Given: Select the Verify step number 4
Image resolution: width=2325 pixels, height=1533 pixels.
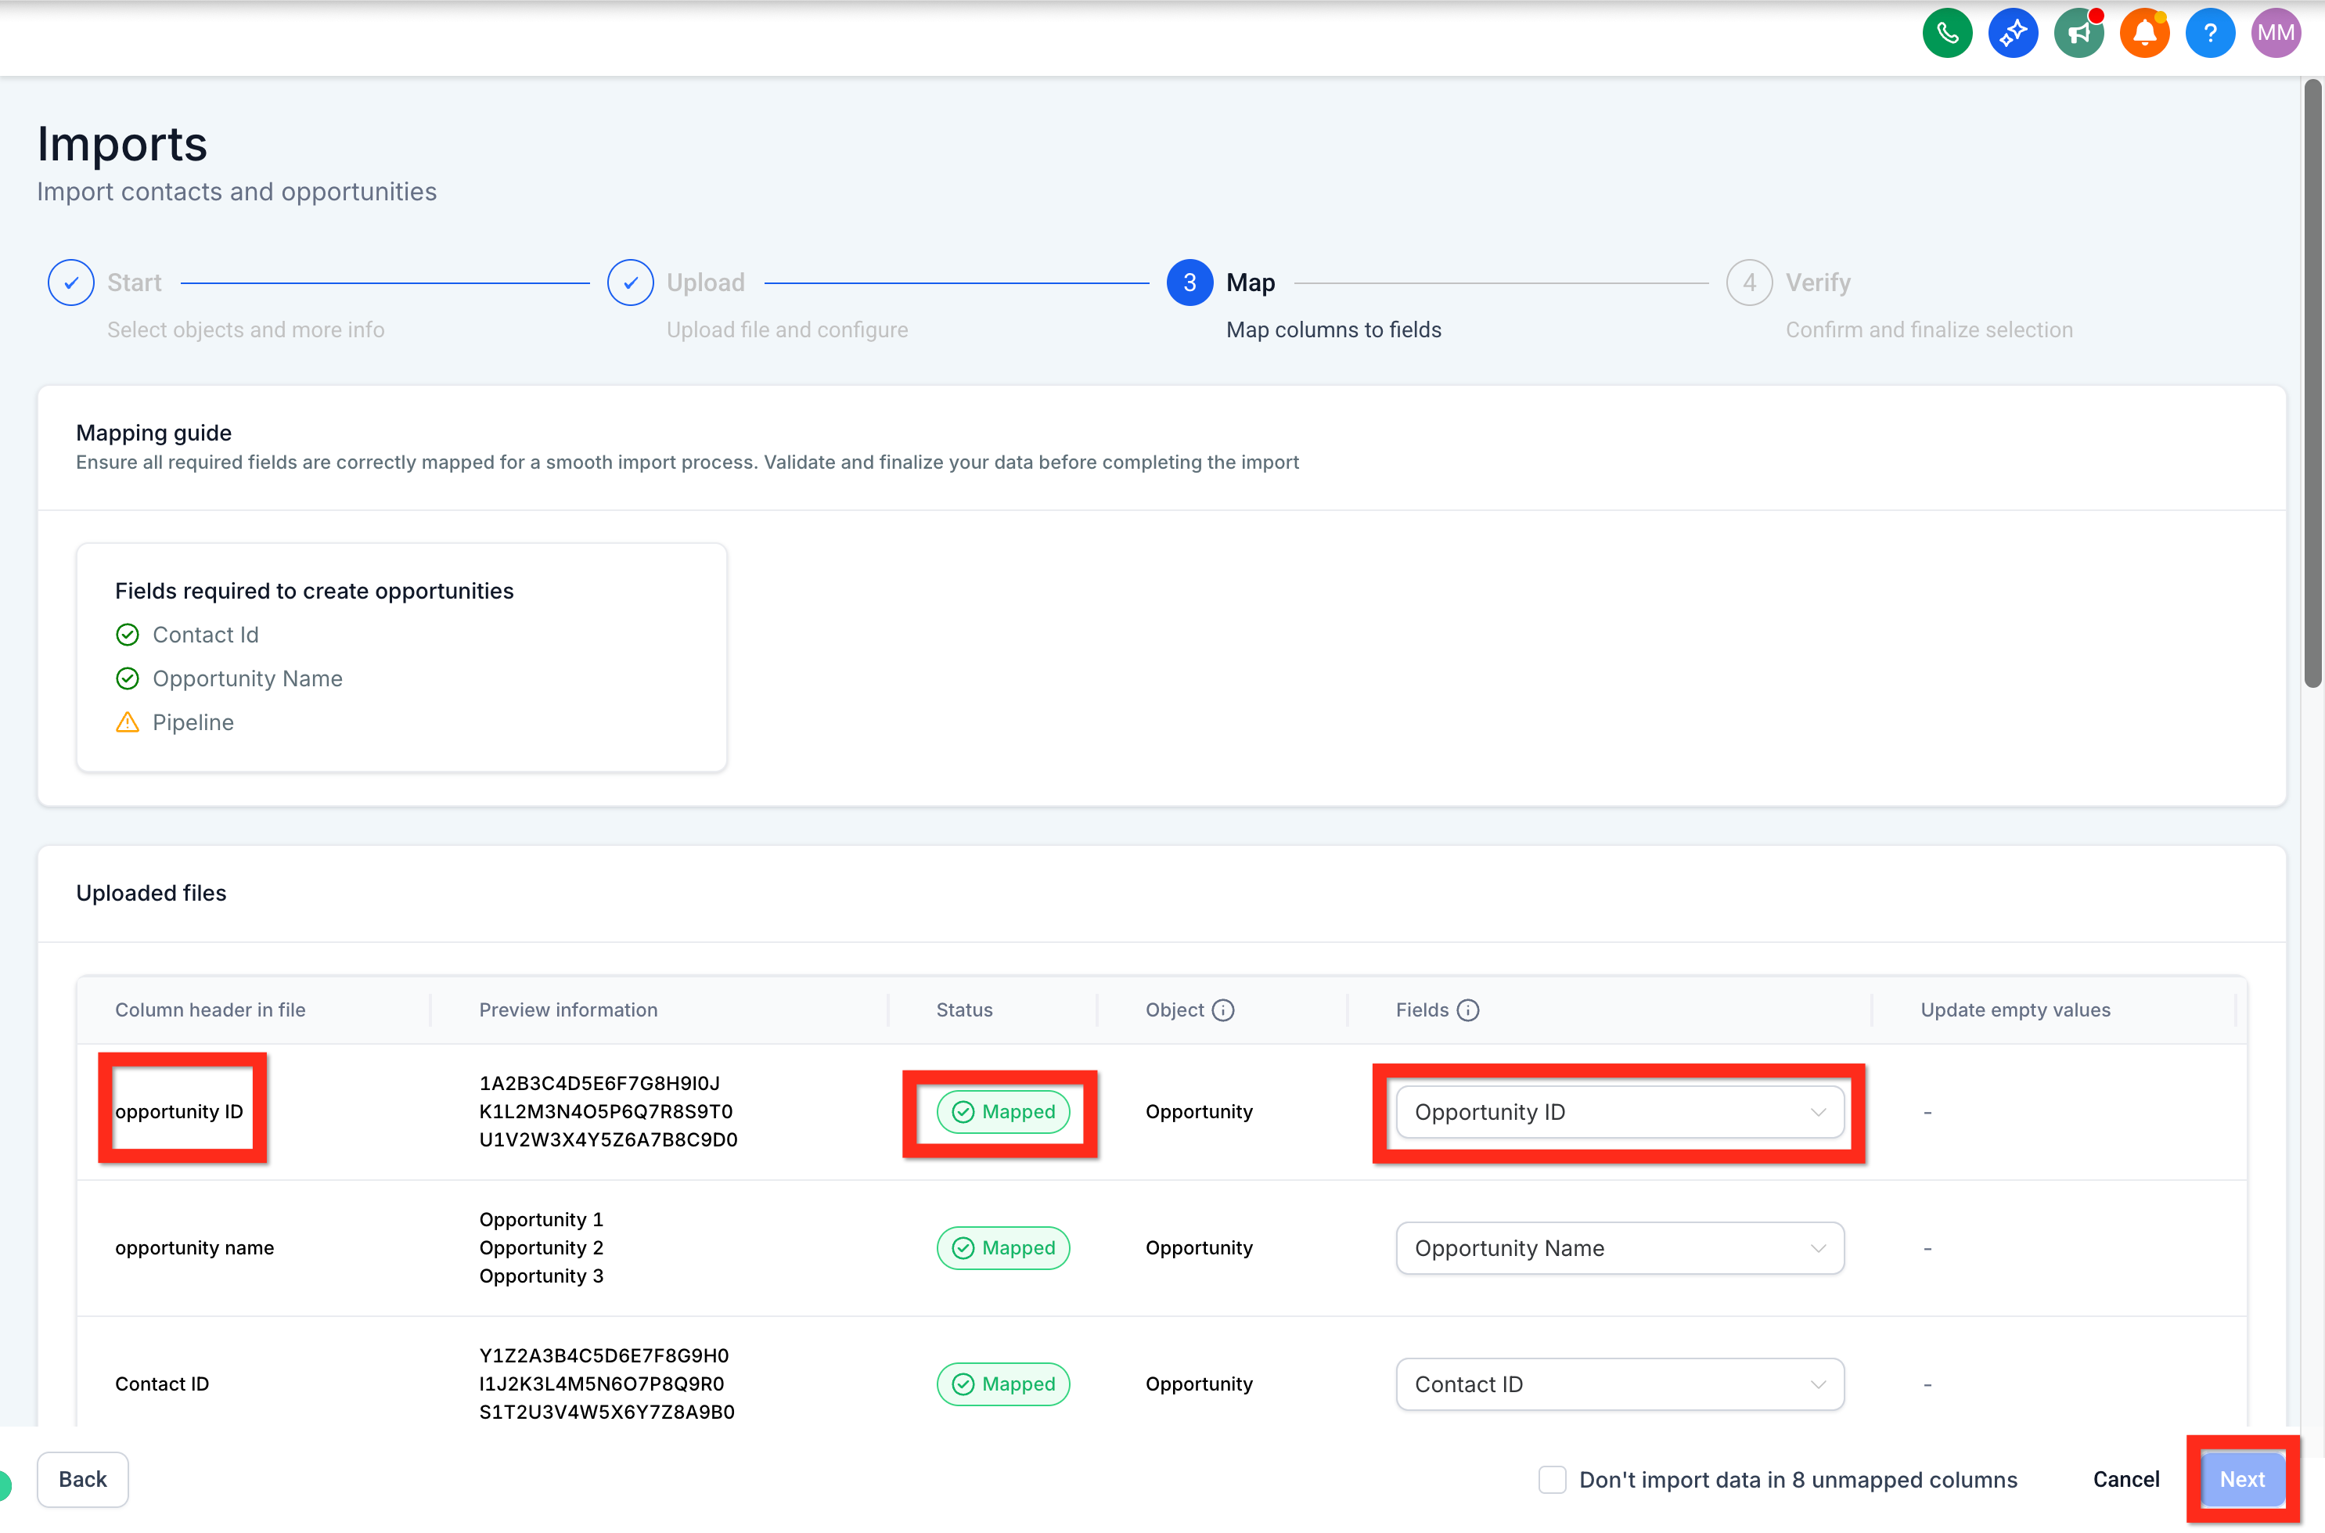Looking at the screenshot, I should (1749, 282).
